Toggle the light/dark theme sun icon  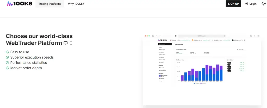tap(264, 4)
